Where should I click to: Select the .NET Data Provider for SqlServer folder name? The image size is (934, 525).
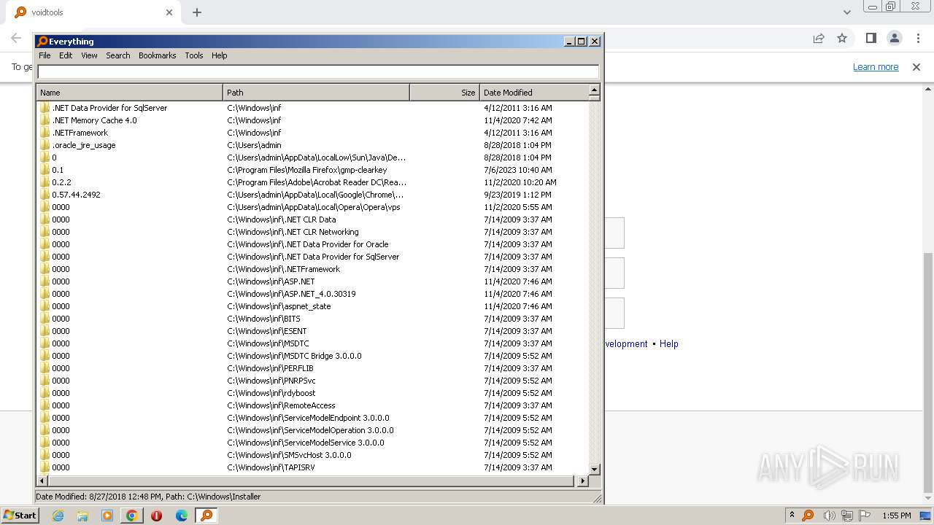coord(109,108)
